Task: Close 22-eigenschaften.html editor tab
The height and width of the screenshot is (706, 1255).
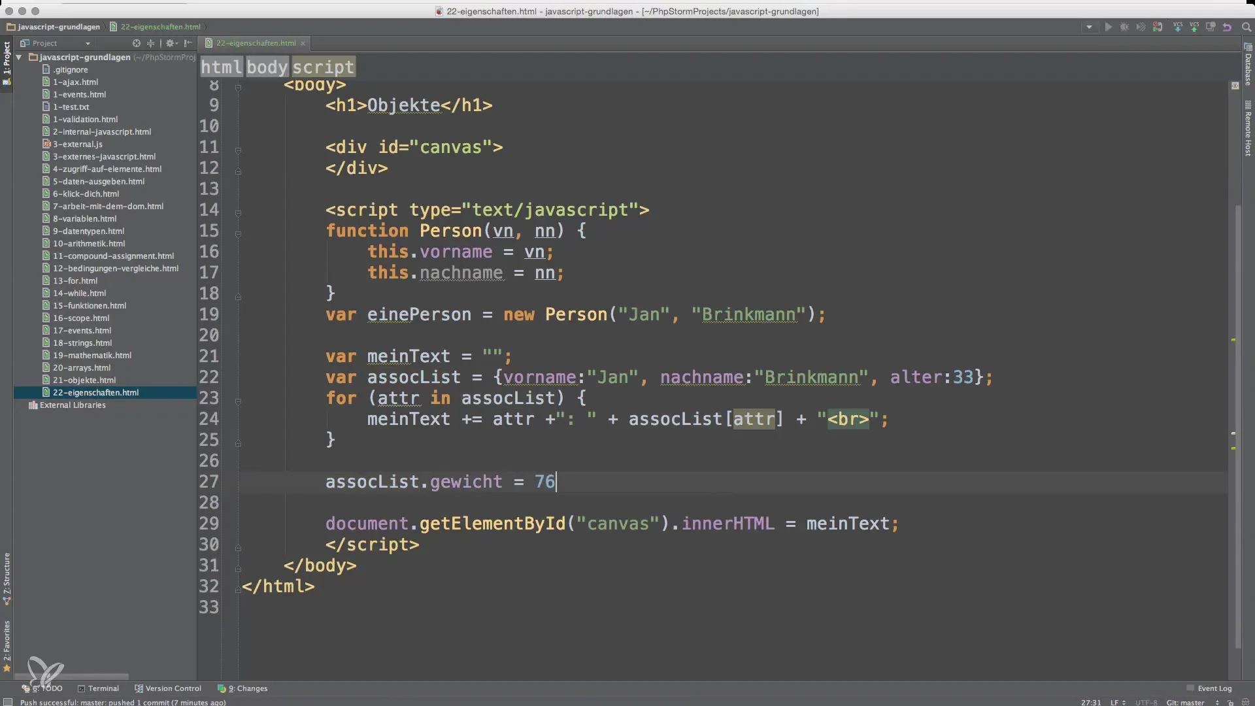Action: pos(303,43)
